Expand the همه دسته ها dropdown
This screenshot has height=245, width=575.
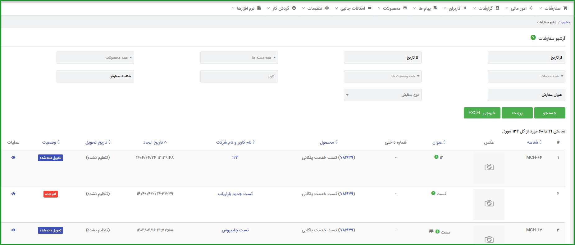click(239, 58)
